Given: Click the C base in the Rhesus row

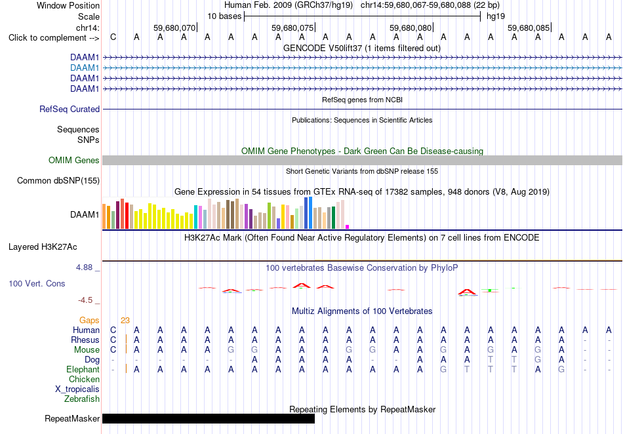Looking at the screenshot, I should (x=113, y=340).
